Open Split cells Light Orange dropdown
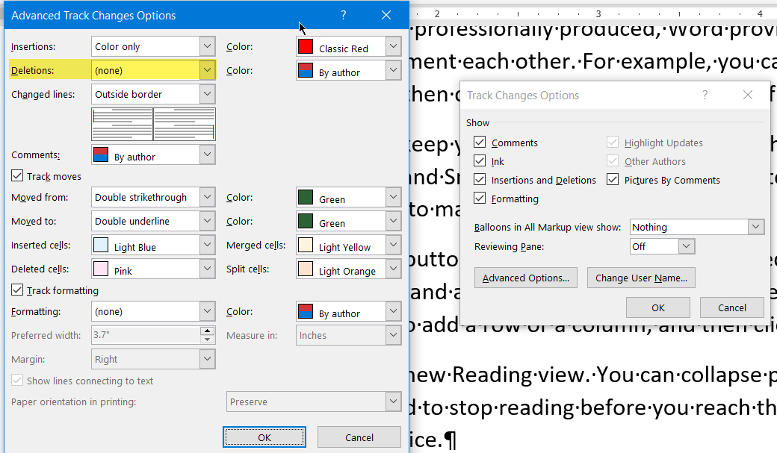Screen dimensions: 777x453 pos(348,269)
